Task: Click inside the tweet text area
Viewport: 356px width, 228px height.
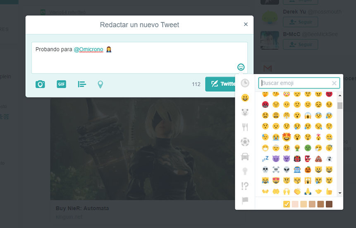Action: (139, 58)
